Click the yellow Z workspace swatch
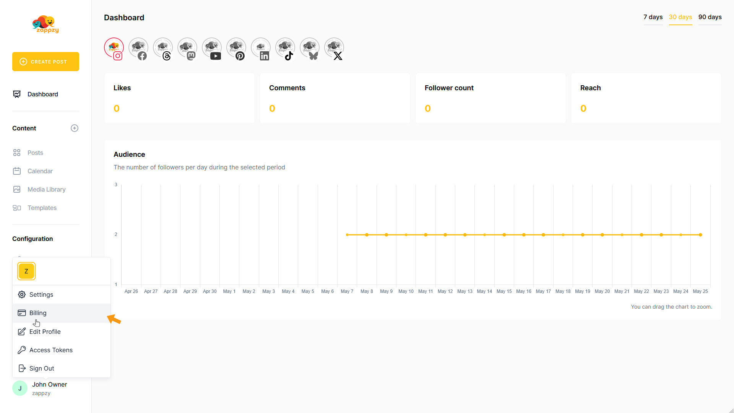Screen dimensions: 734x413 (26, 271)
